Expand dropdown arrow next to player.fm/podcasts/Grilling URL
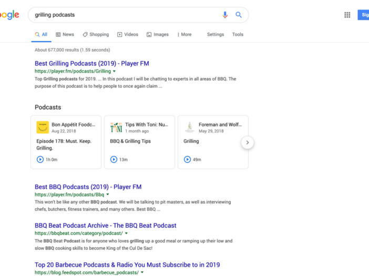The width and height of the screenshot is (369, 276). 115,71
